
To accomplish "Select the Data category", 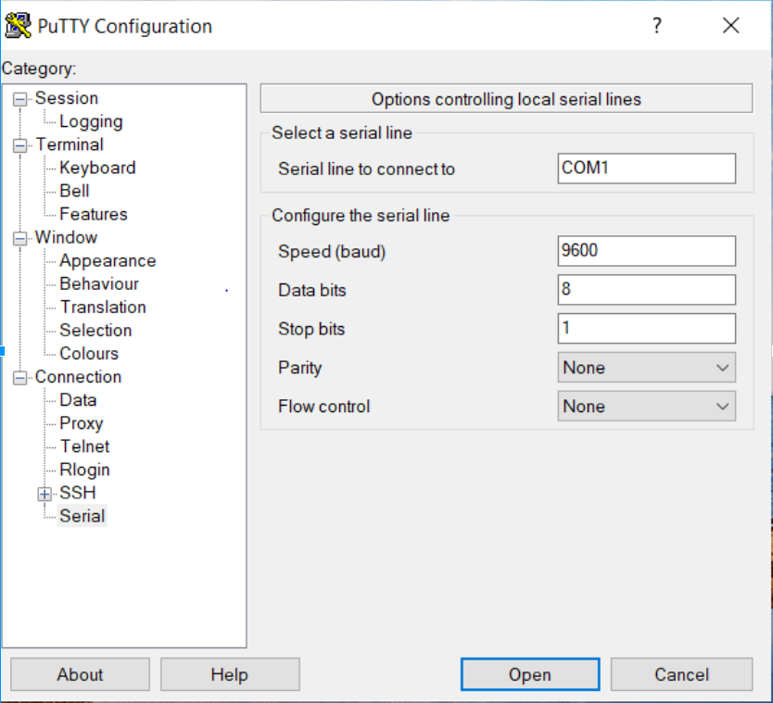I will (x=78, y=399).
